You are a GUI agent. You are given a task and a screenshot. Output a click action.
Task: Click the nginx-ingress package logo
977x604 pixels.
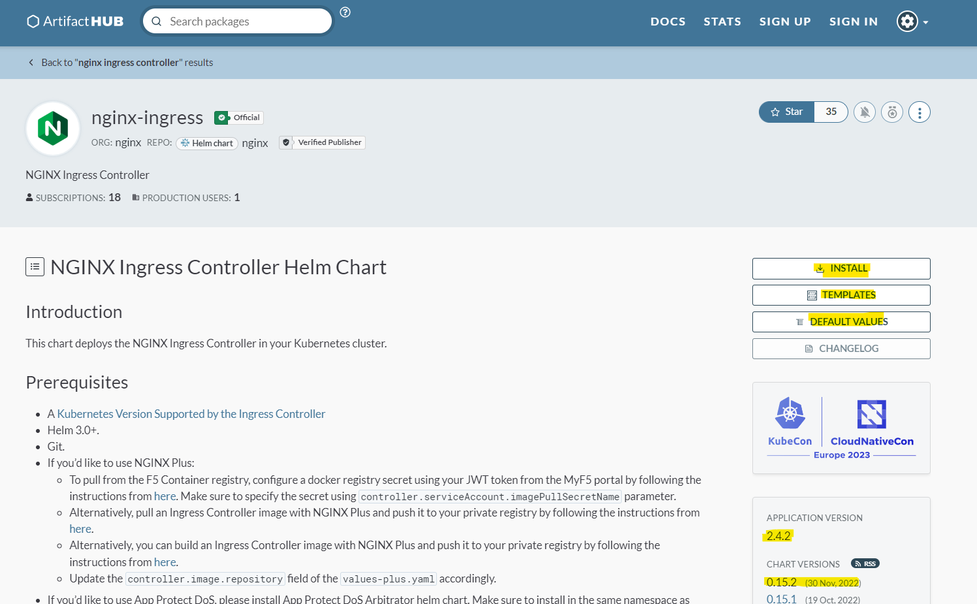tap(53, 129)
